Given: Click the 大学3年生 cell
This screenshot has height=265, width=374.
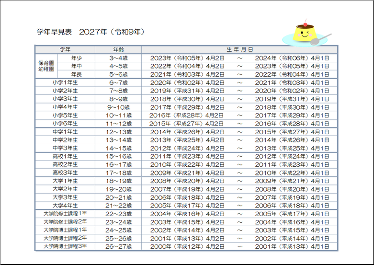Looking at the screenshot, I should 65,197.
